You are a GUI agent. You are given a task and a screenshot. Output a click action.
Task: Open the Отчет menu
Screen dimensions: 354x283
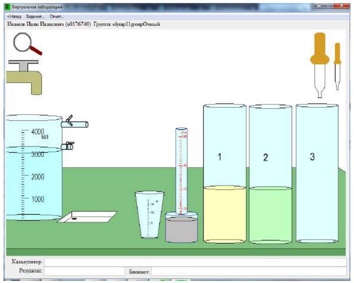coord(57,16)
